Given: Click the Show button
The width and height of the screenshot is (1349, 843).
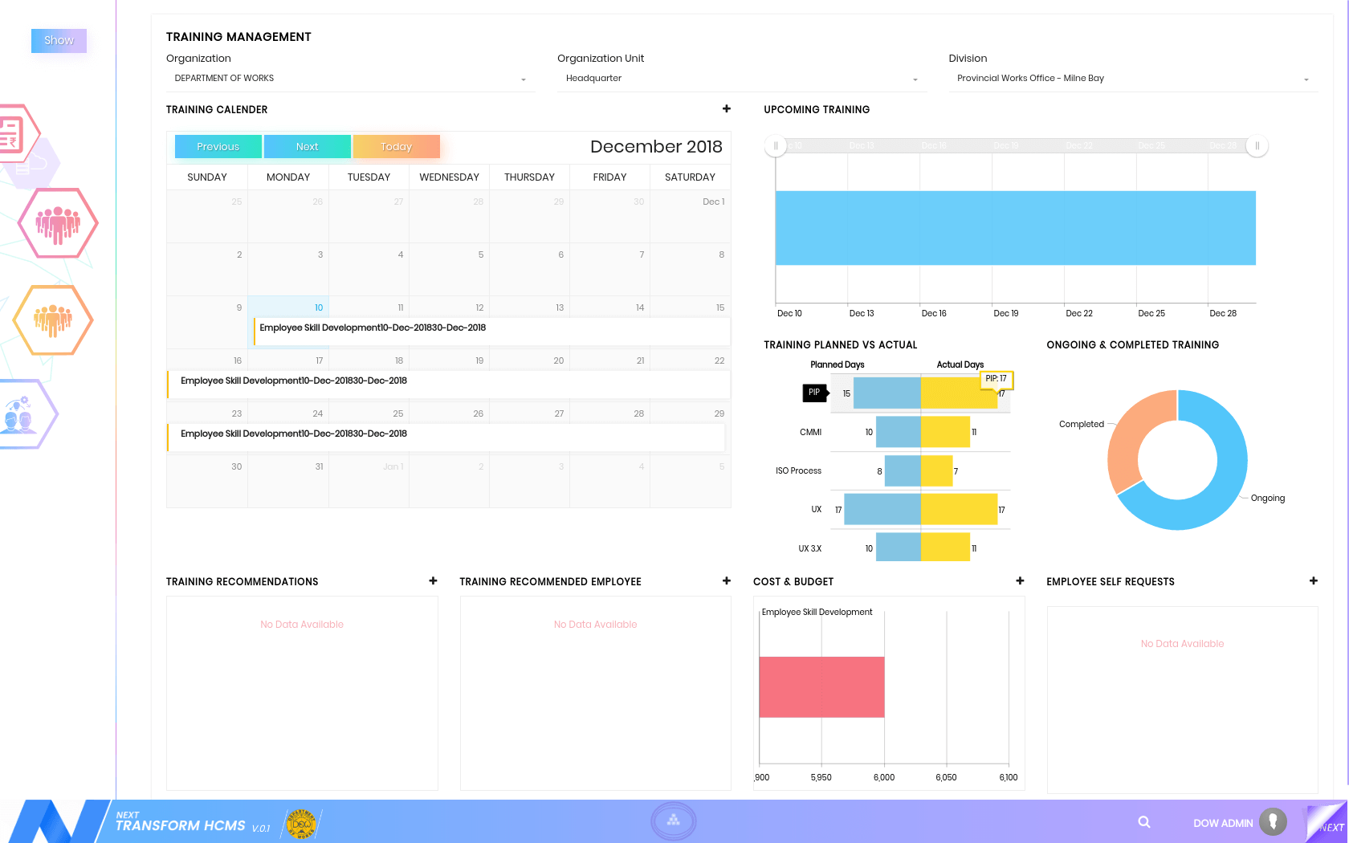Looking at the screenshot, I should point(59,40).
